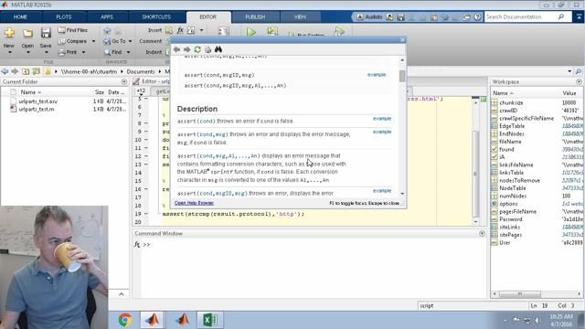Select urlparts_test.m in Current Folder
Screen dimensions: 585x329
pyautogui.click(x=37, y=110)
